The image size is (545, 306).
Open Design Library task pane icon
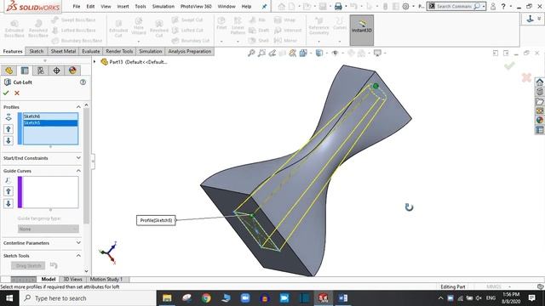pyautogui.click(x=539, y=92)
